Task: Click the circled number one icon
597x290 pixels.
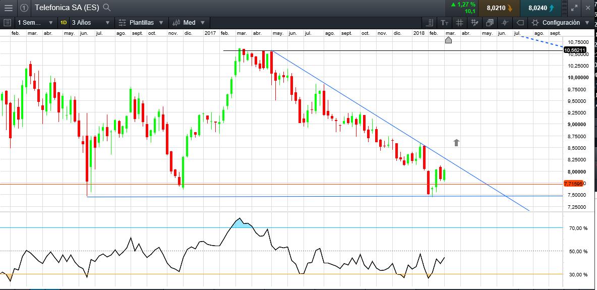Action: pyautogui.click(x=24, y=8)
